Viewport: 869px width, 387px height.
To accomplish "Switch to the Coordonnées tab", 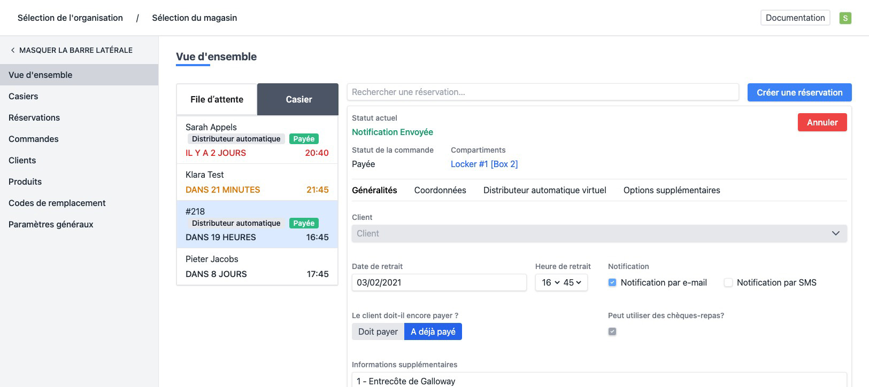I will pyautogui.click(x=440, y=190).
